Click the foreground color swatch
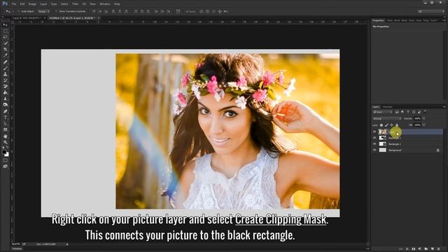 4,153
